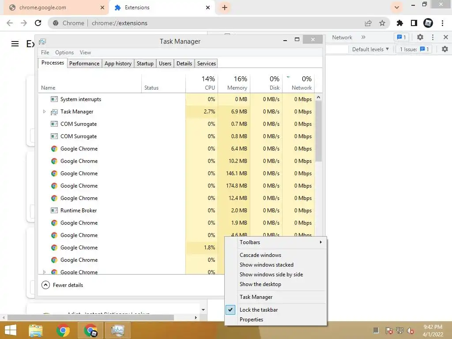
Task: Open the Chrome side panel icon
Action: [414, 23]
